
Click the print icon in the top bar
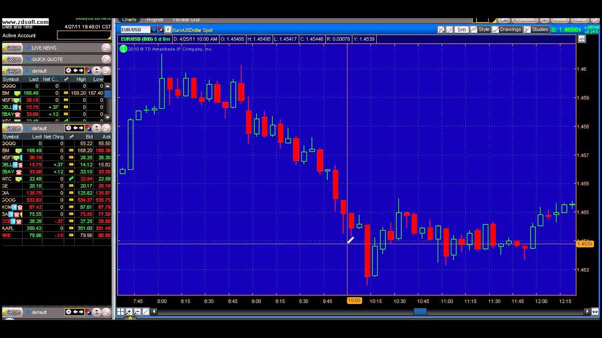coord(545,20)
